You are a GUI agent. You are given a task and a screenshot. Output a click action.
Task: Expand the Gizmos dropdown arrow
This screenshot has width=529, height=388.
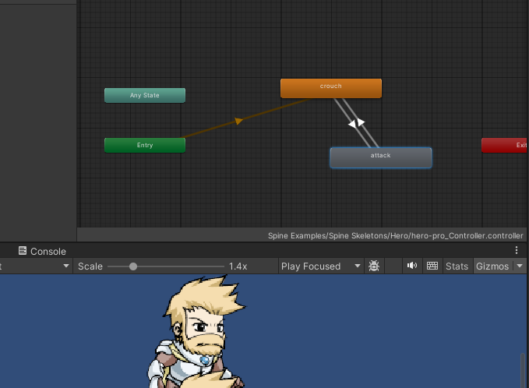[520, 266]
